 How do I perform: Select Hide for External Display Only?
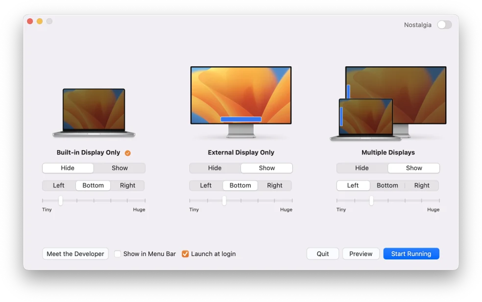pos(215,168)
